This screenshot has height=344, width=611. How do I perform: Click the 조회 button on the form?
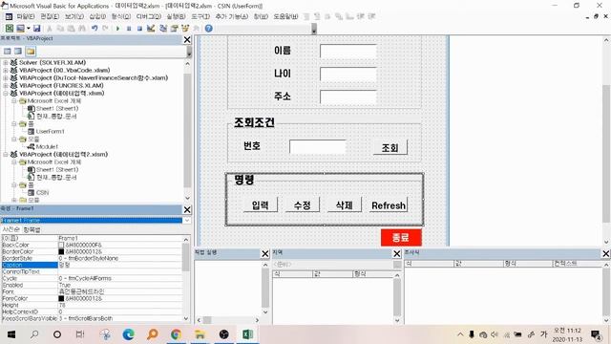click(x=390, y=147)
